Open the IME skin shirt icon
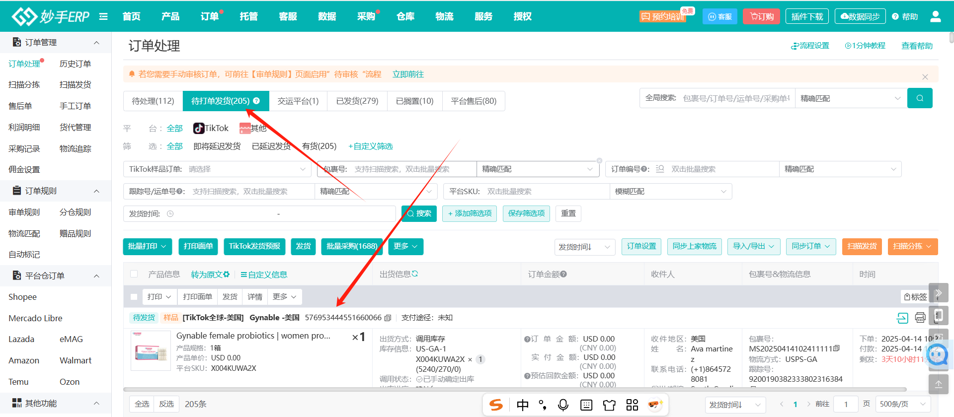The width and height of the screenshot is (954, 417). coord(609,405)
